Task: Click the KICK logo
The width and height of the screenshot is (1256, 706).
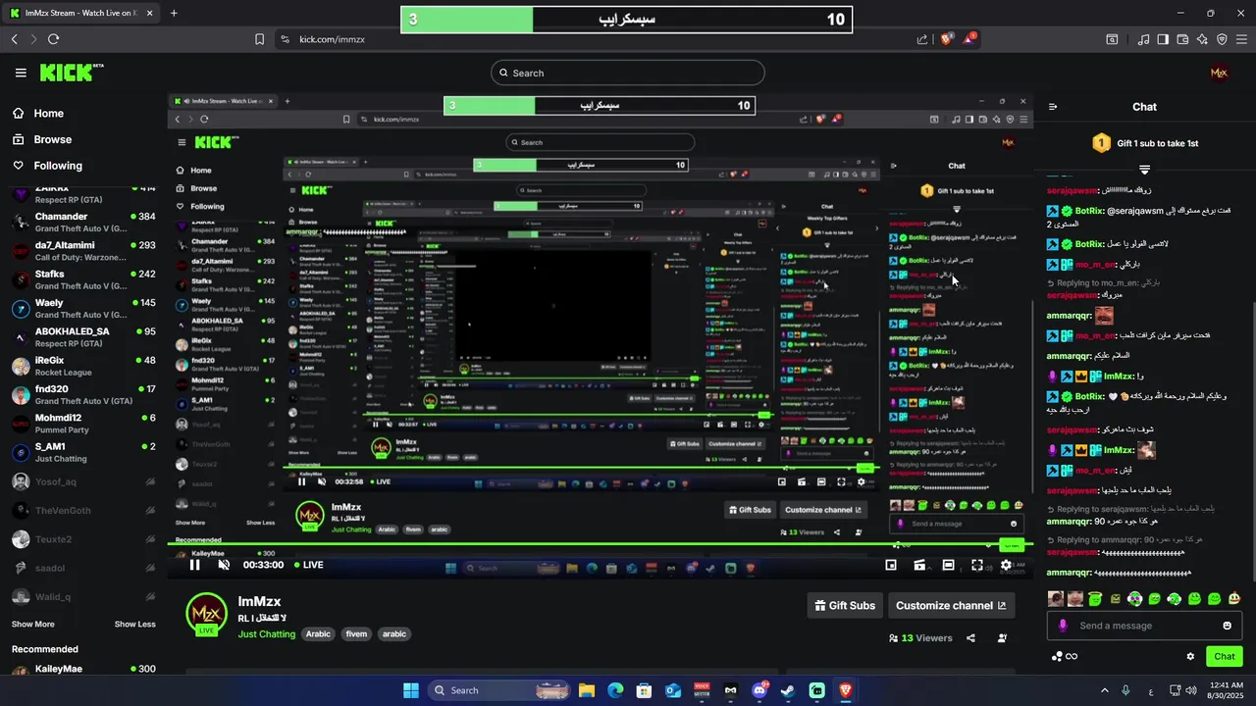Action: tap(71, 73)
